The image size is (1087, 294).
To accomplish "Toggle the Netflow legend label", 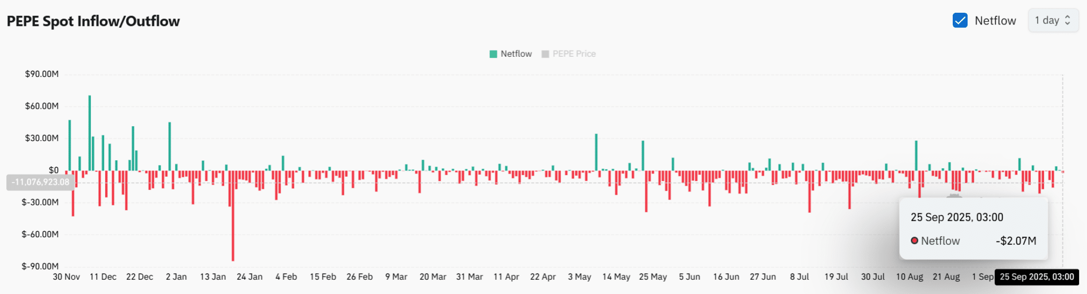I will pos(516,54).
